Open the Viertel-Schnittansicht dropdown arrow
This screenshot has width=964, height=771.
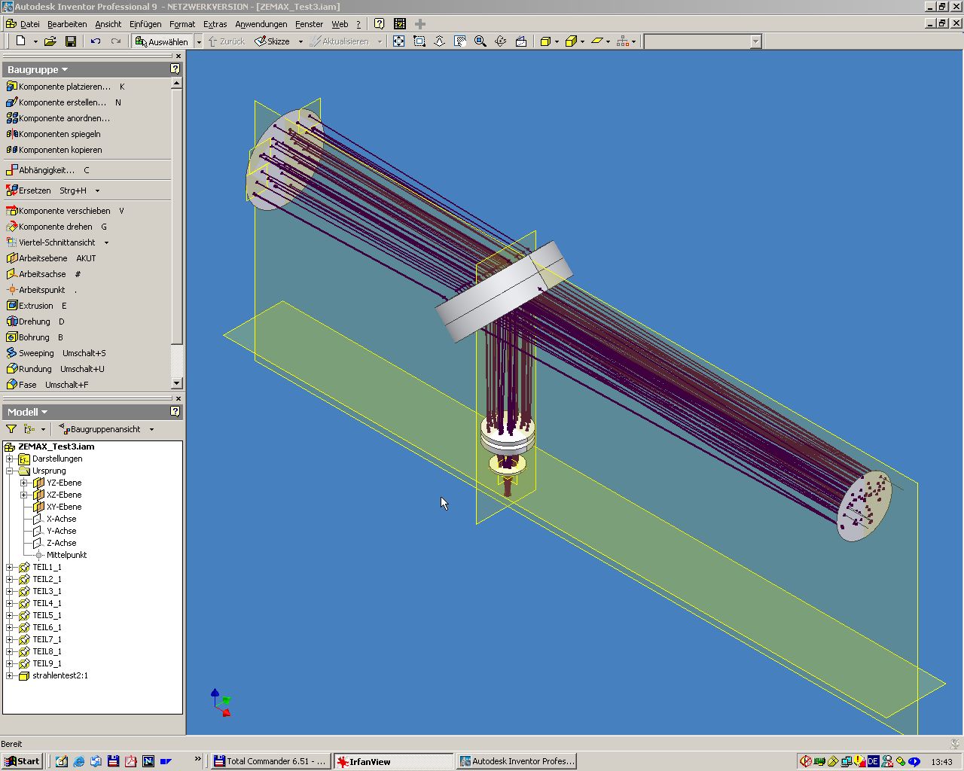coord(106,242)
